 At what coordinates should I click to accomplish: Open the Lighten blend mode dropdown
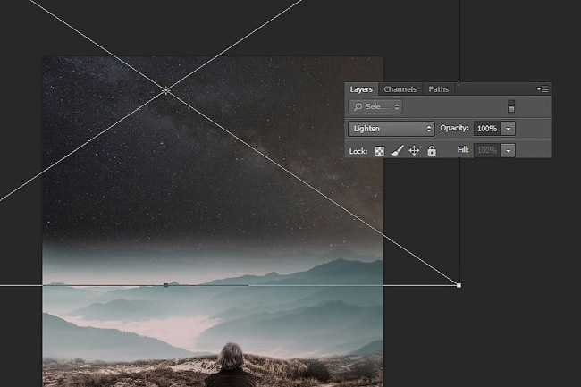391,129
